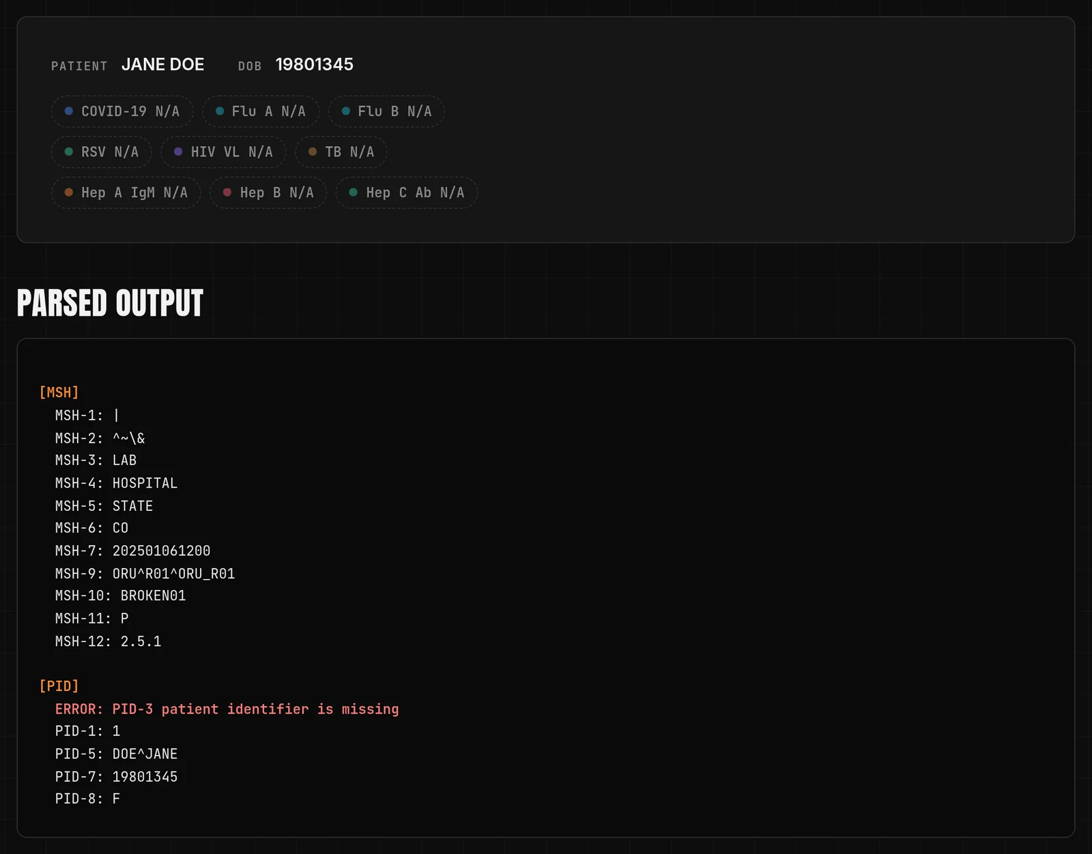Click the MSH-6: CO line

coord(92,528)
